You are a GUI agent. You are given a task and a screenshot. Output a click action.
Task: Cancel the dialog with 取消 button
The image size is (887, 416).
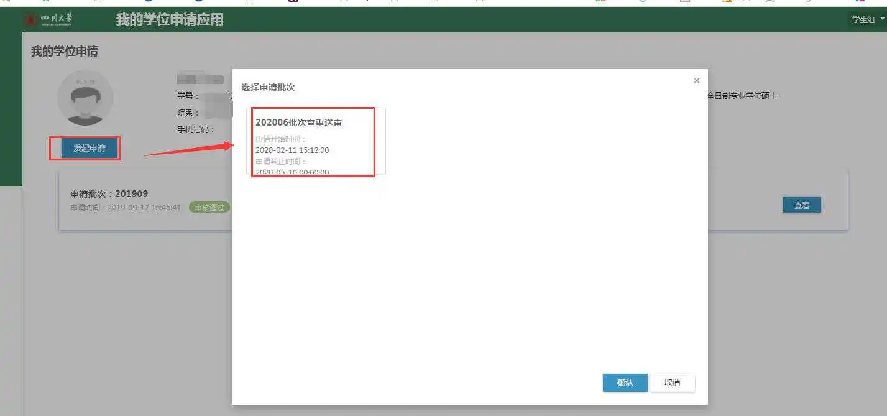[x=672, y=382]
